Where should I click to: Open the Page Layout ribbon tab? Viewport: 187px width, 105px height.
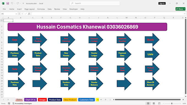[29, 9]
